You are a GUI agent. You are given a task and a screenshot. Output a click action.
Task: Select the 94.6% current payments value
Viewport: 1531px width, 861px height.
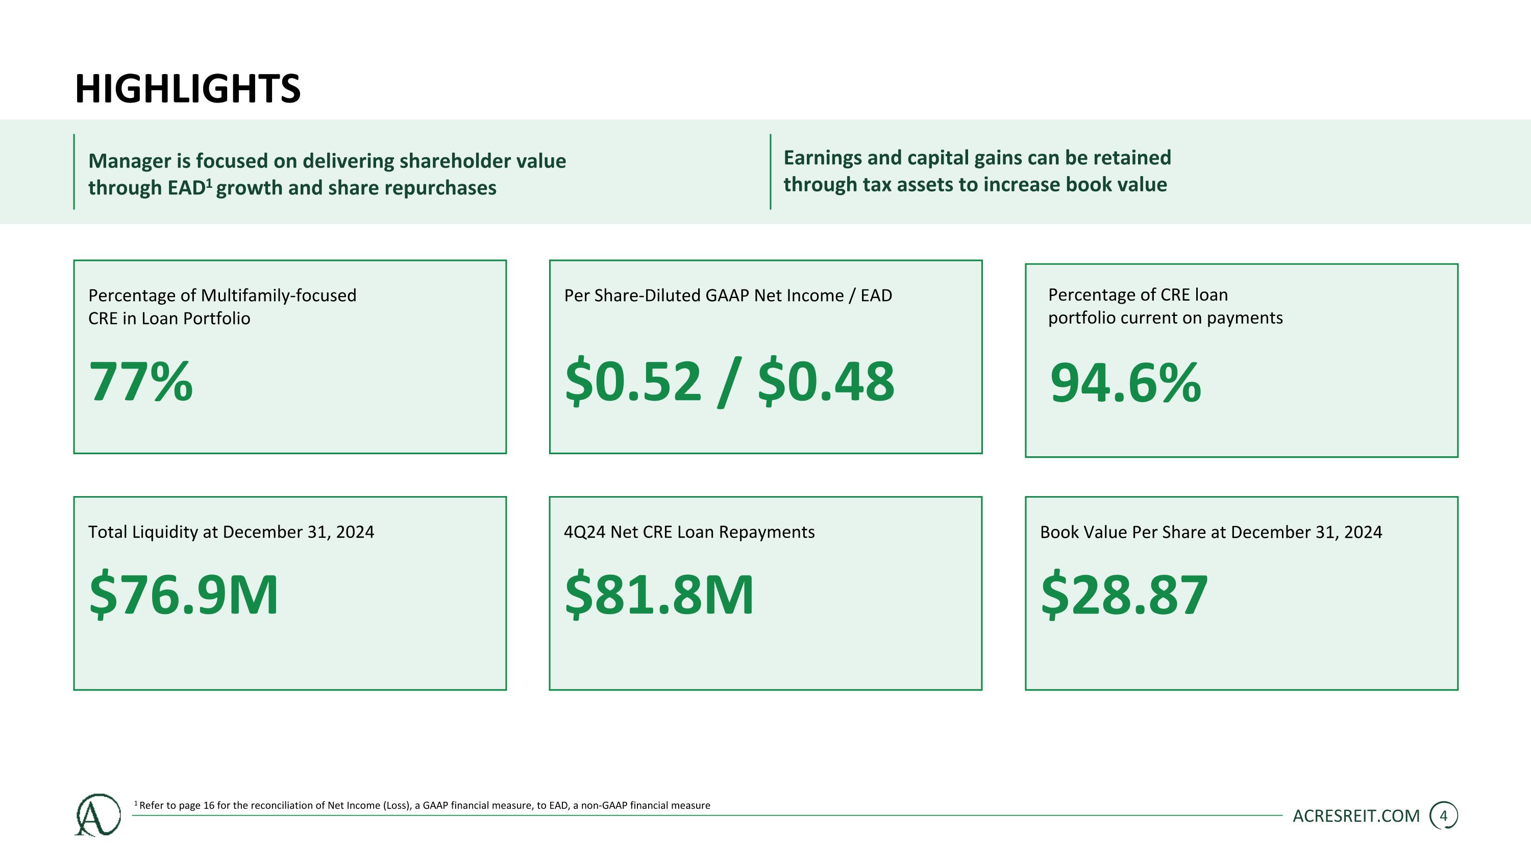tap(1126, 383)
